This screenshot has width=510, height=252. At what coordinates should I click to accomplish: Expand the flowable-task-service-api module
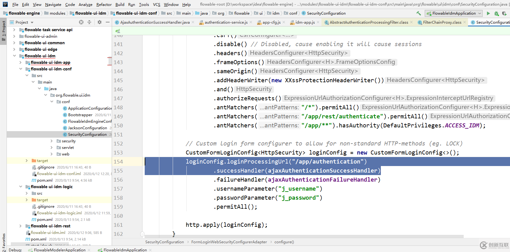14,30
